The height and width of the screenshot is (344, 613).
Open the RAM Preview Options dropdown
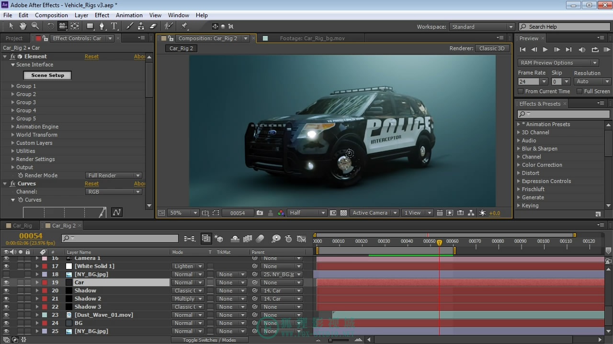[558, 63]
